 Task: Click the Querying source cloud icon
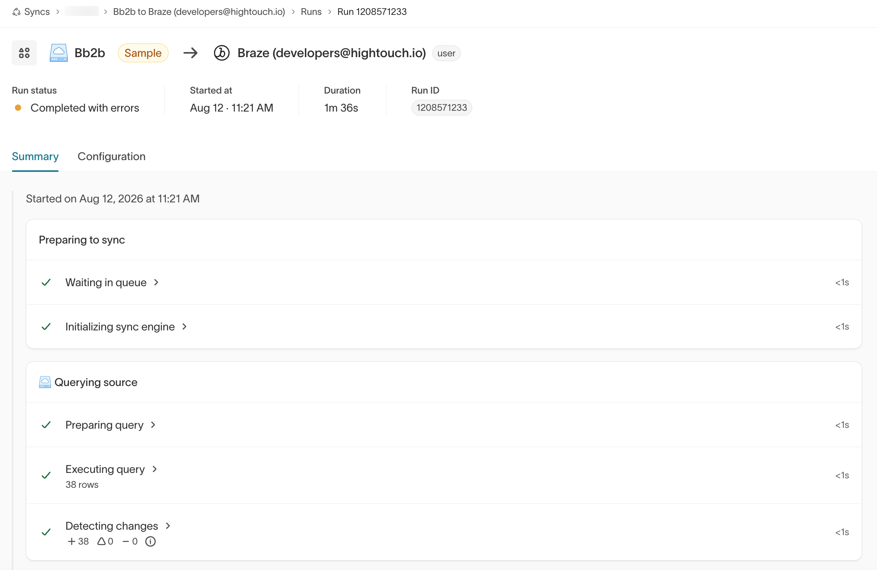pos(45,382)
